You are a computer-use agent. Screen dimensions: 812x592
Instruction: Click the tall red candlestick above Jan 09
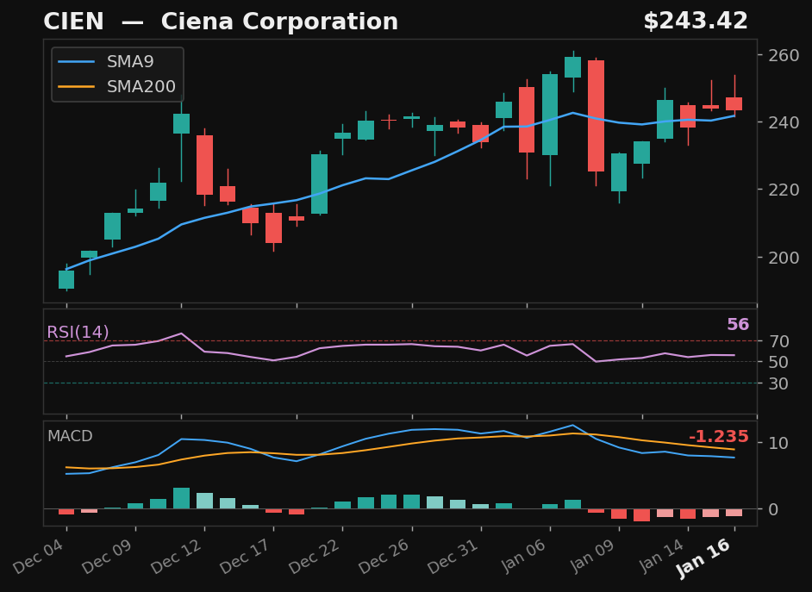pos(596,116)
